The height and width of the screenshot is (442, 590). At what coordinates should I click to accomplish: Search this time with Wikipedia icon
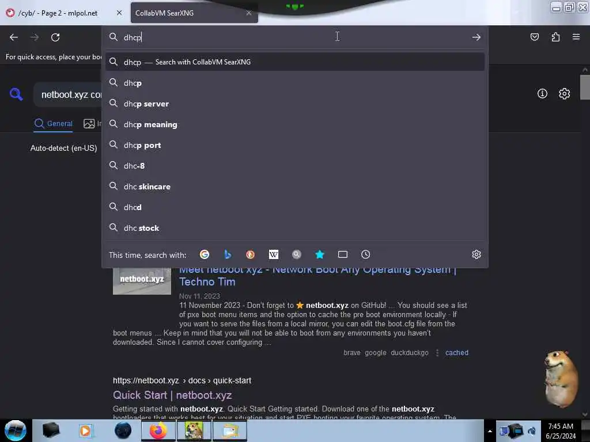tap(274, 254)
